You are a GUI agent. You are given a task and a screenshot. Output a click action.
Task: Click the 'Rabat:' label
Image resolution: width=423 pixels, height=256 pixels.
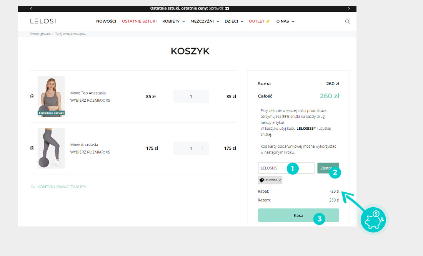263,192
